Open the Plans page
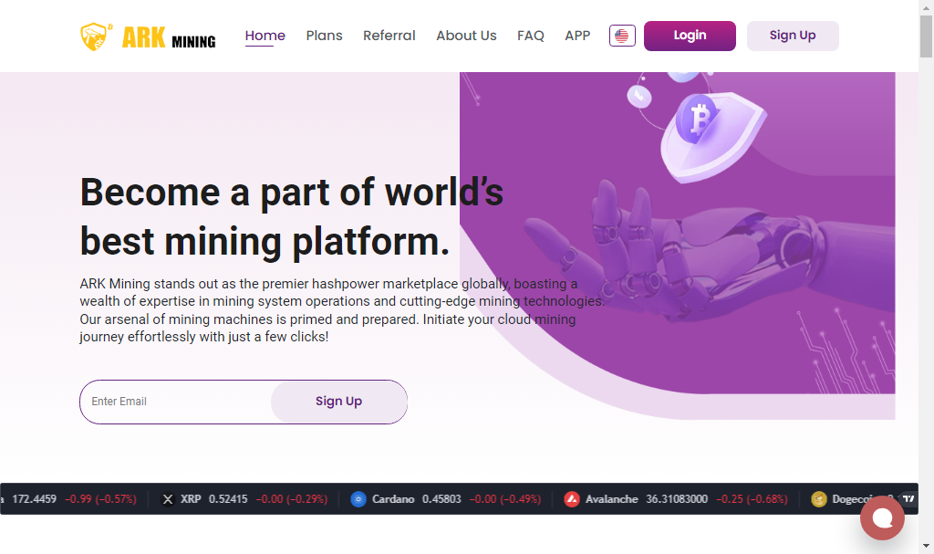Viewport: 934px width, 554px height. pyautogui.click(x=324, y=36)
